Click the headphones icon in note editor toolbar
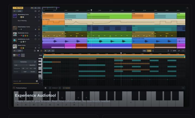195x118 pixels. (x=41, y=51)
